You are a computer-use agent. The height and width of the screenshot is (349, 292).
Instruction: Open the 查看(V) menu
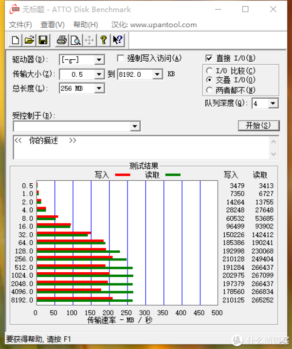click(x=53, y=25)
